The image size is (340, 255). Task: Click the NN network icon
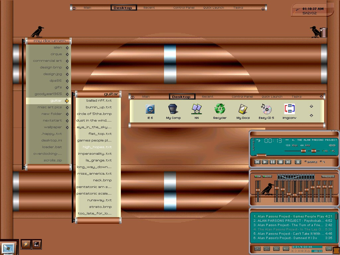coord(196,109)
